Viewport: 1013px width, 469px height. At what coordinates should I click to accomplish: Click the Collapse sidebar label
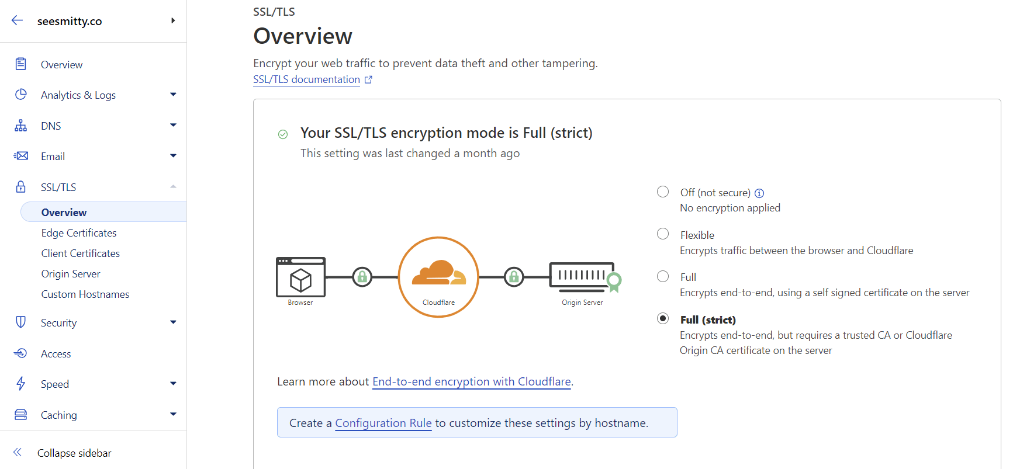pyautogui.click(x=74, y=453)
